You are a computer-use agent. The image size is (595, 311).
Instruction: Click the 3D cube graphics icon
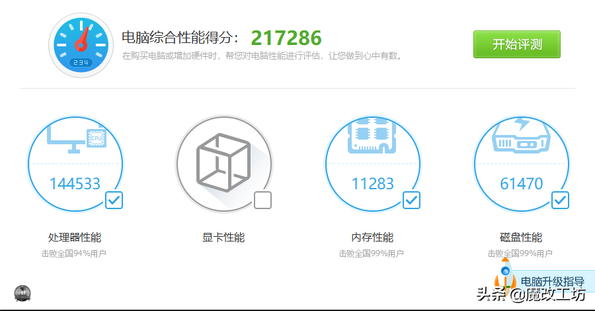[223, 163]
